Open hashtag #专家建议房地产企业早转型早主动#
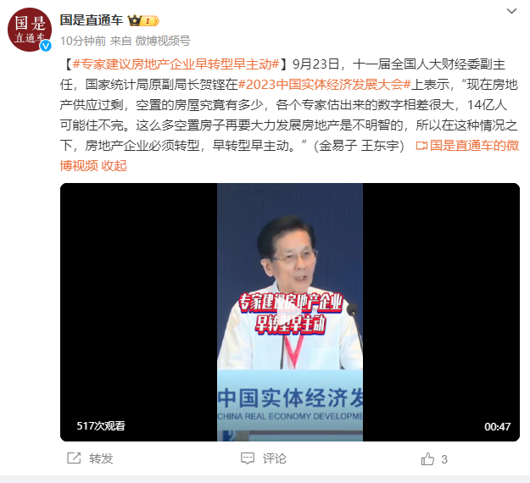 (176, 64)
